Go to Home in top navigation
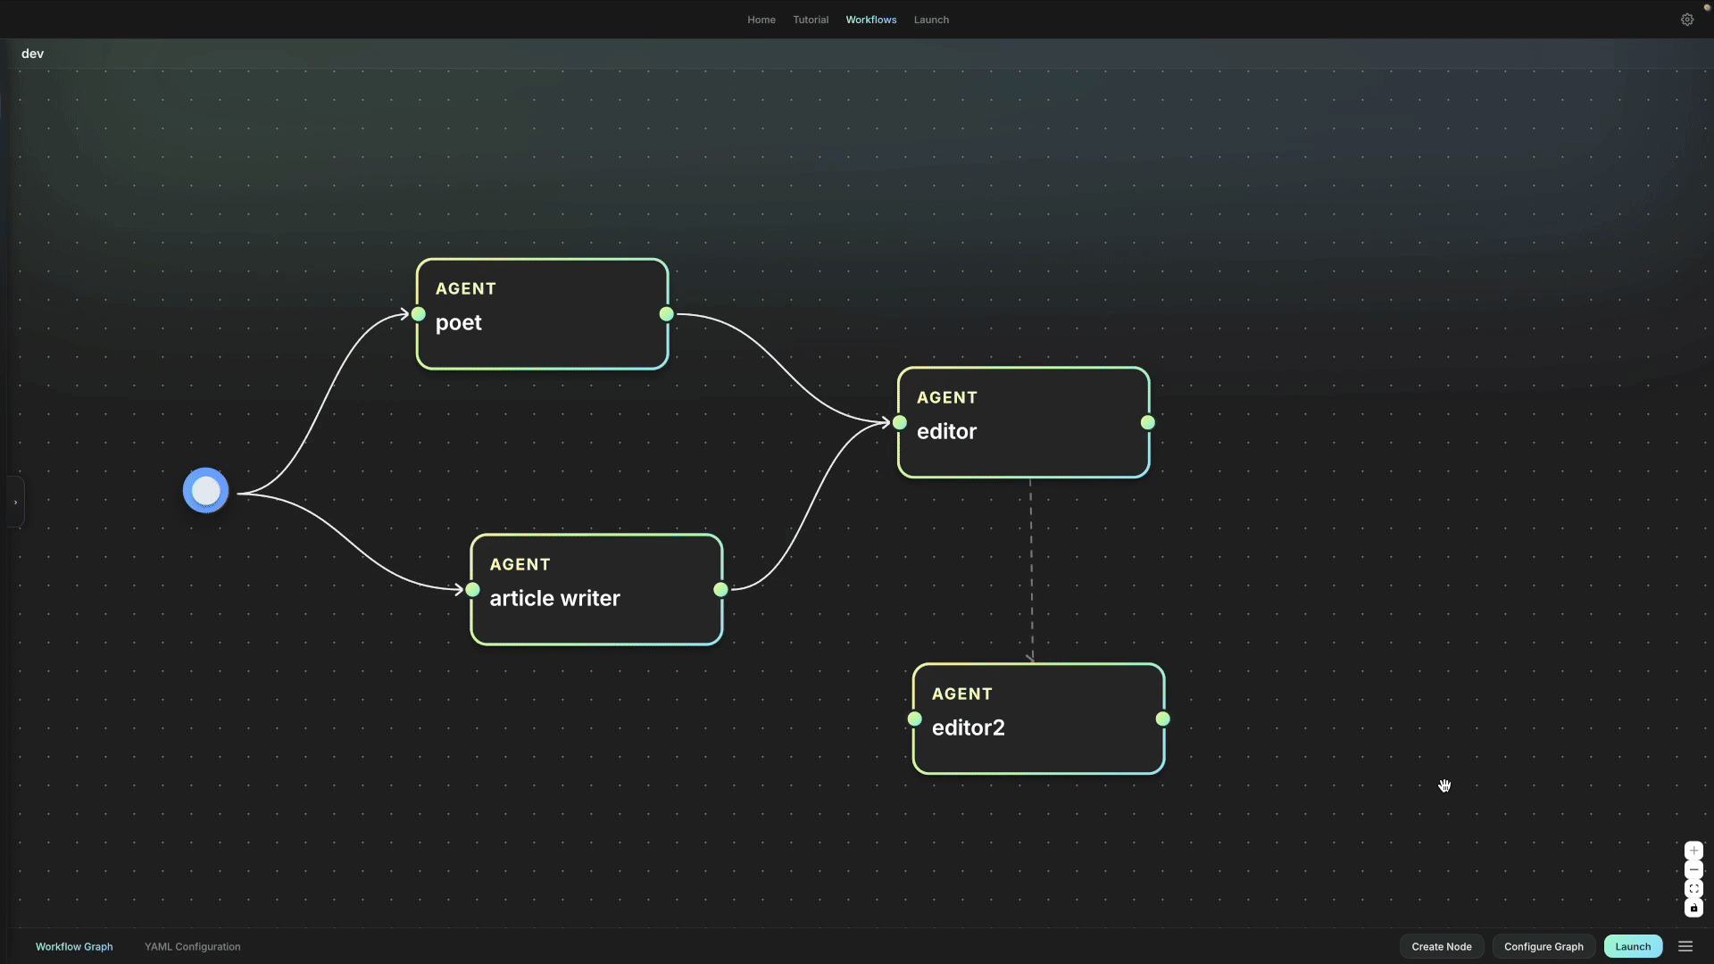 point(761,20)
